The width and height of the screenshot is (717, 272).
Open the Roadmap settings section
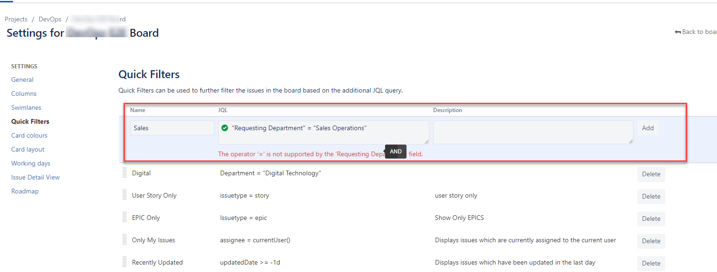25,191
